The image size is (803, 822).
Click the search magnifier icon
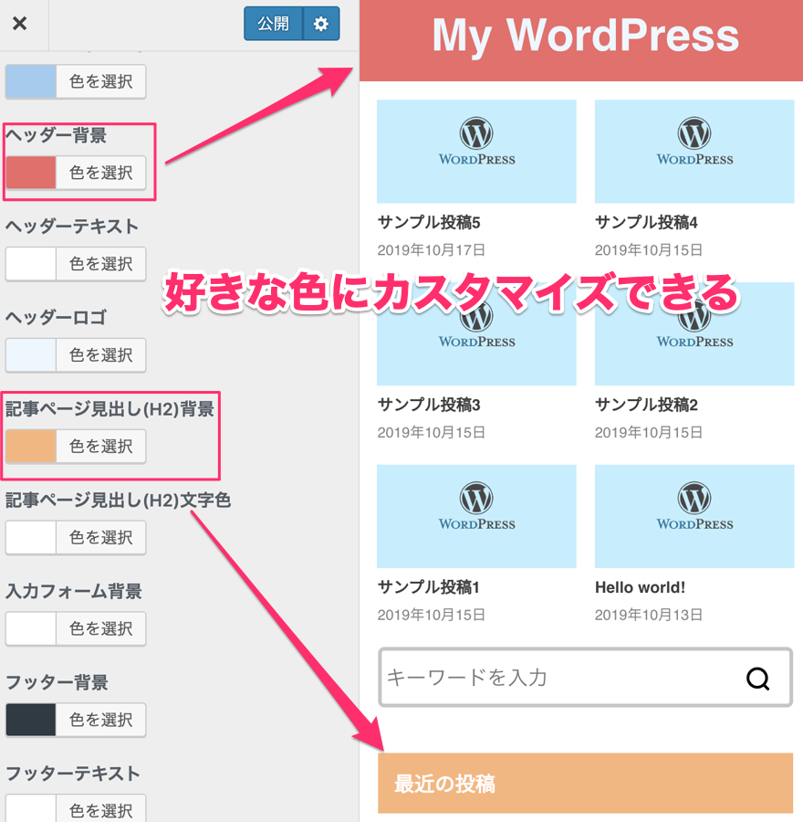click(757, 678)
